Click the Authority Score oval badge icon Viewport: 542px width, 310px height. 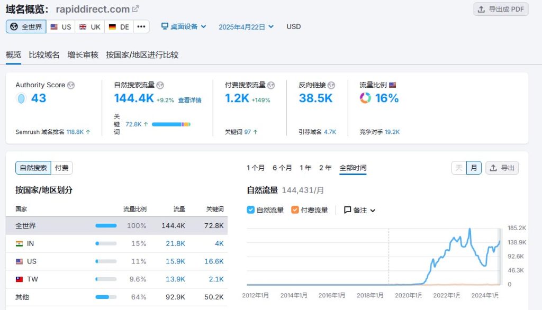click(21, 98)
